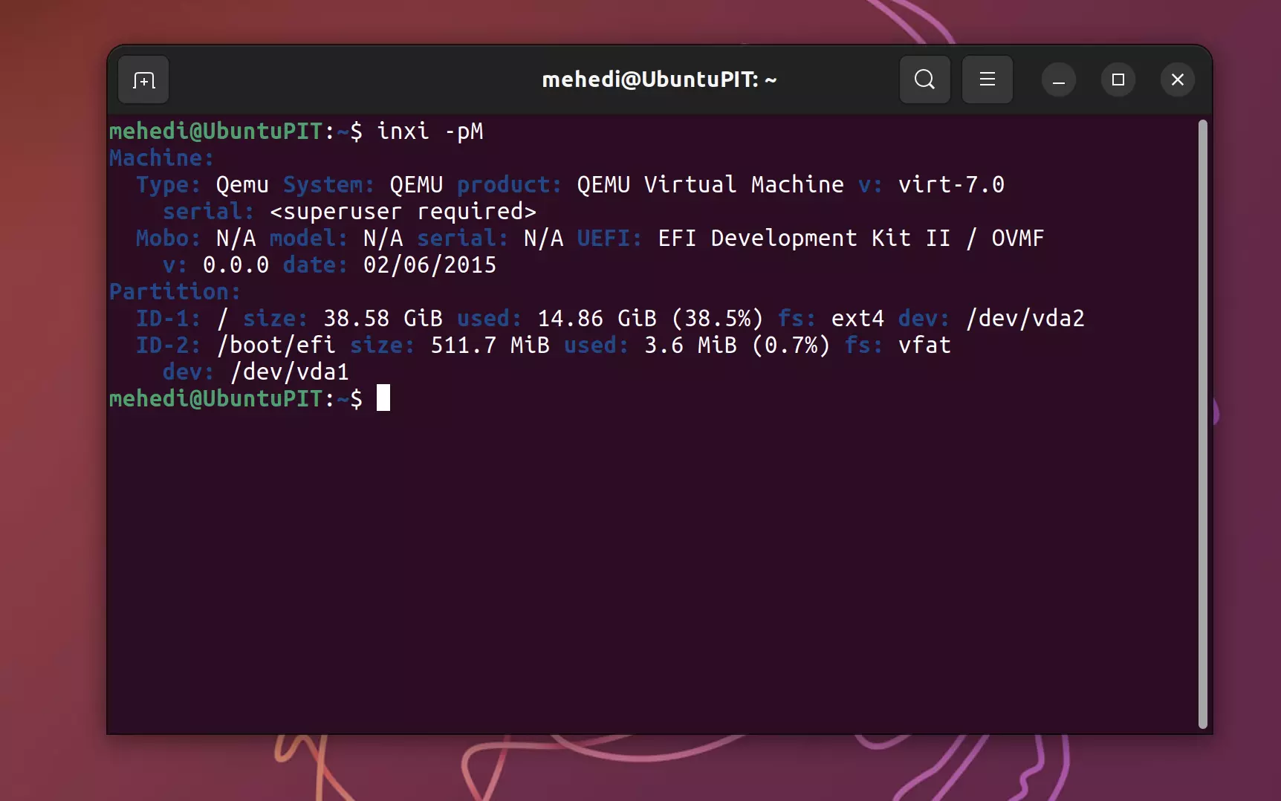Image resolution: width=1281 pixels, height=801 pixels.
Task: Open the terminal hamburger menu
Action: tap(987, 80)
